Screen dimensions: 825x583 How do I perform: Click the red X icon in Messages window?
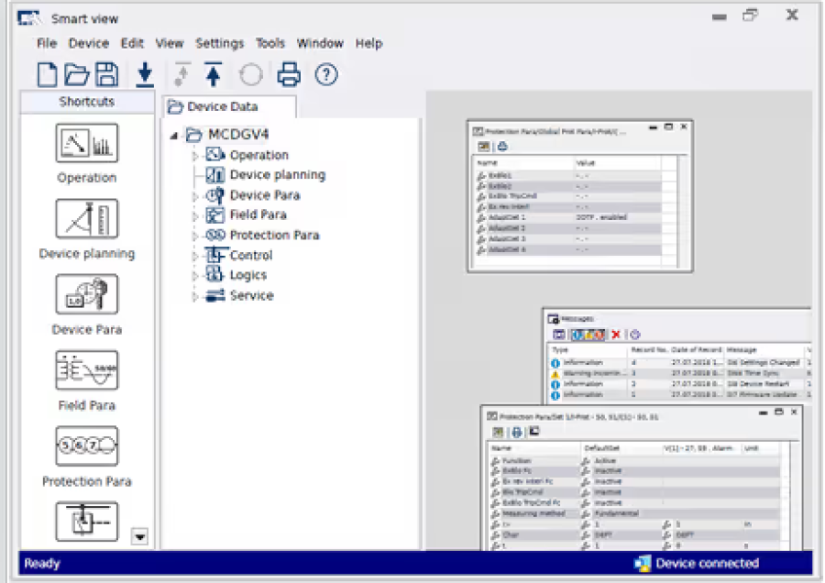616,335
